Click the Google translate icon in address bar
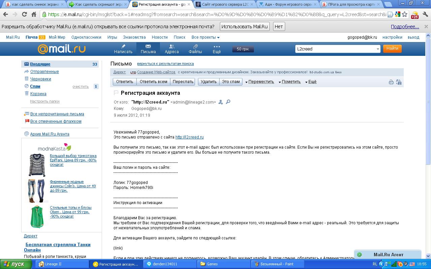431x269 pixels. coord(398,14)
